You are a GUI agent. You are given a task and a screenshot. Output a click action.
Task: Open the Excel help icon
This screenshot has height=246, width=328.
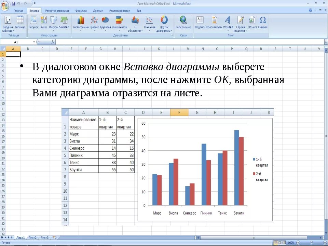[311, 10]
